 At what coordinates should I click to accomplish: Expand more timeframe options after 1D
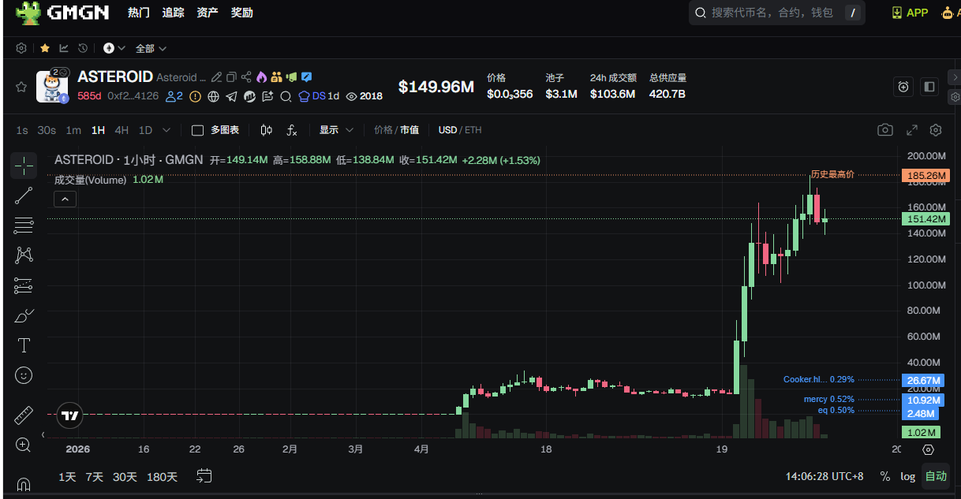tap(166, 130)
